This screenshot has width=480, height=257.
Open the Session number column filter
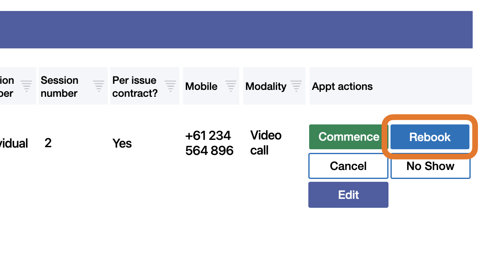tap(98, 86)
